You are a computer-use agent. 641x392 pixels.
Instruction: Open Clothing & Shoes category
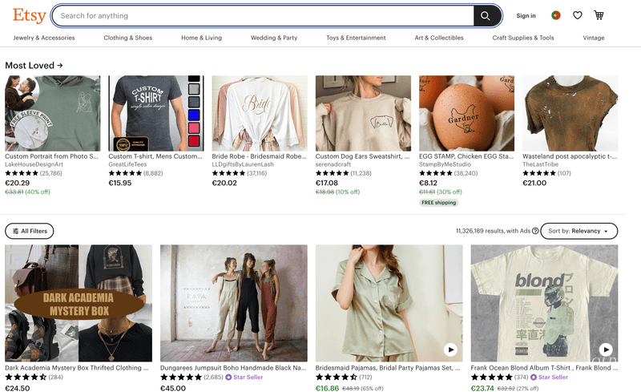[x=128, y=38]
